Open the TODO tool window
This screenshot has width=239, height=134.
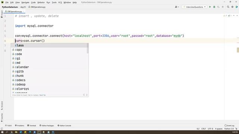point(8,125)
